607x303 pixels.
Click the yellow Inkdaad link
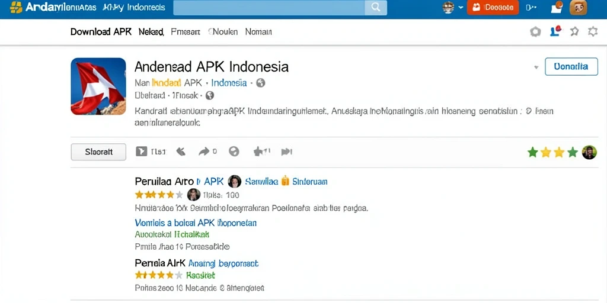pos(167,83)
